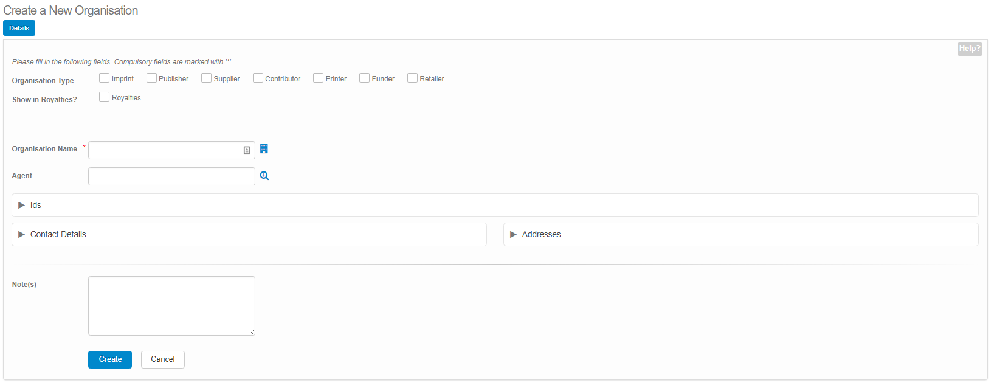The width and height of the screenshot is (994, 391).
Task: Click the building icon beside Organisation Name
Action: pos(264,149)
